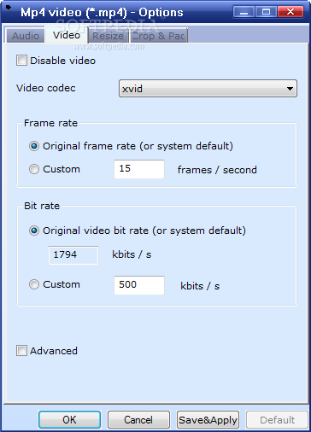
Task: Select Original video bit rate option
Action: (34, 231)
